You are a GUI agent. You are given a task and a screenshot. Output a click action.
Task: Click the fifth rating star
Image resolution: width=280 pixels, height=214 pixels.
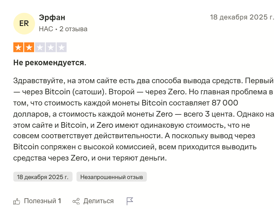(x=61, y=48)
